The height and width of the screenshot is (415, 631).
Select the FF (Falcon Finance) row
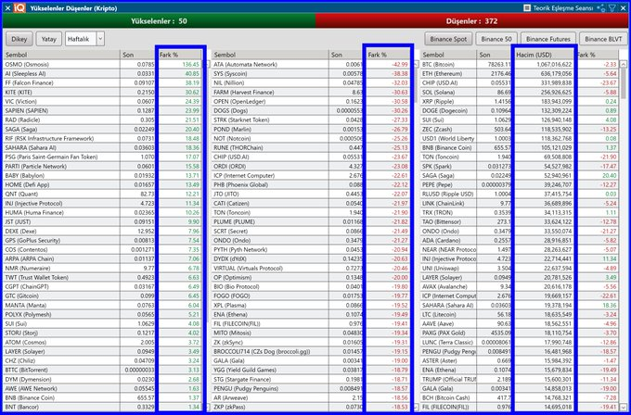pyautogui.click(x=102, y=82)
